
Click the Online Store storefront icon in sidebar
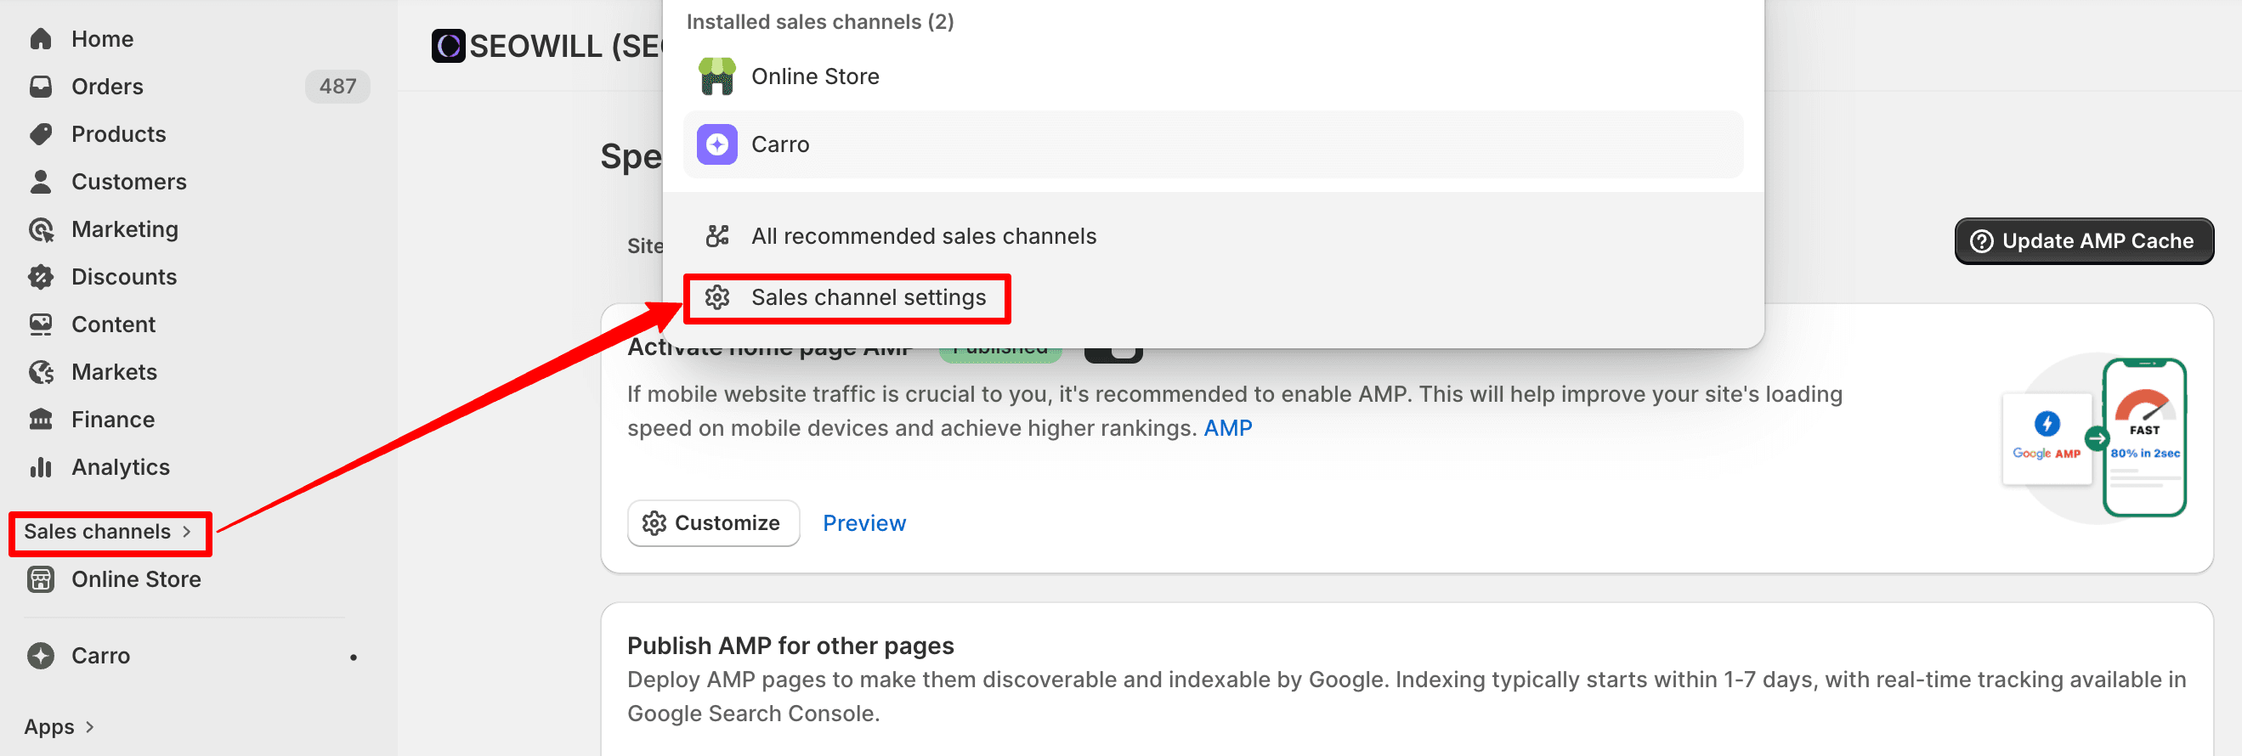pos(41,579)
